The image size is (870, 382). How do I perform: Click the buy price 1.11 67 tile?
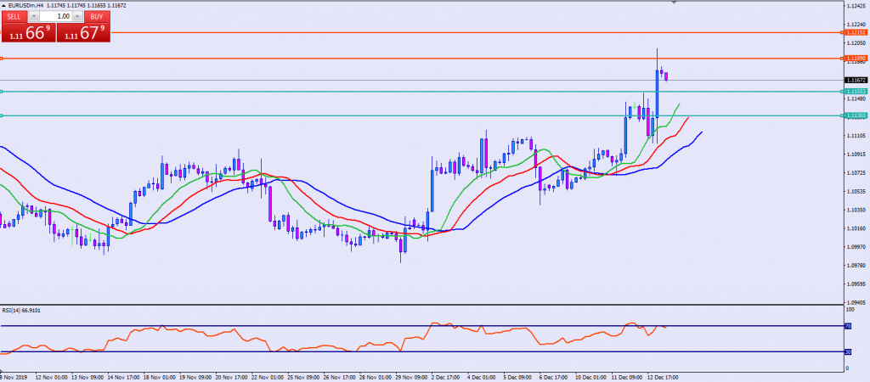pos(85,32)
